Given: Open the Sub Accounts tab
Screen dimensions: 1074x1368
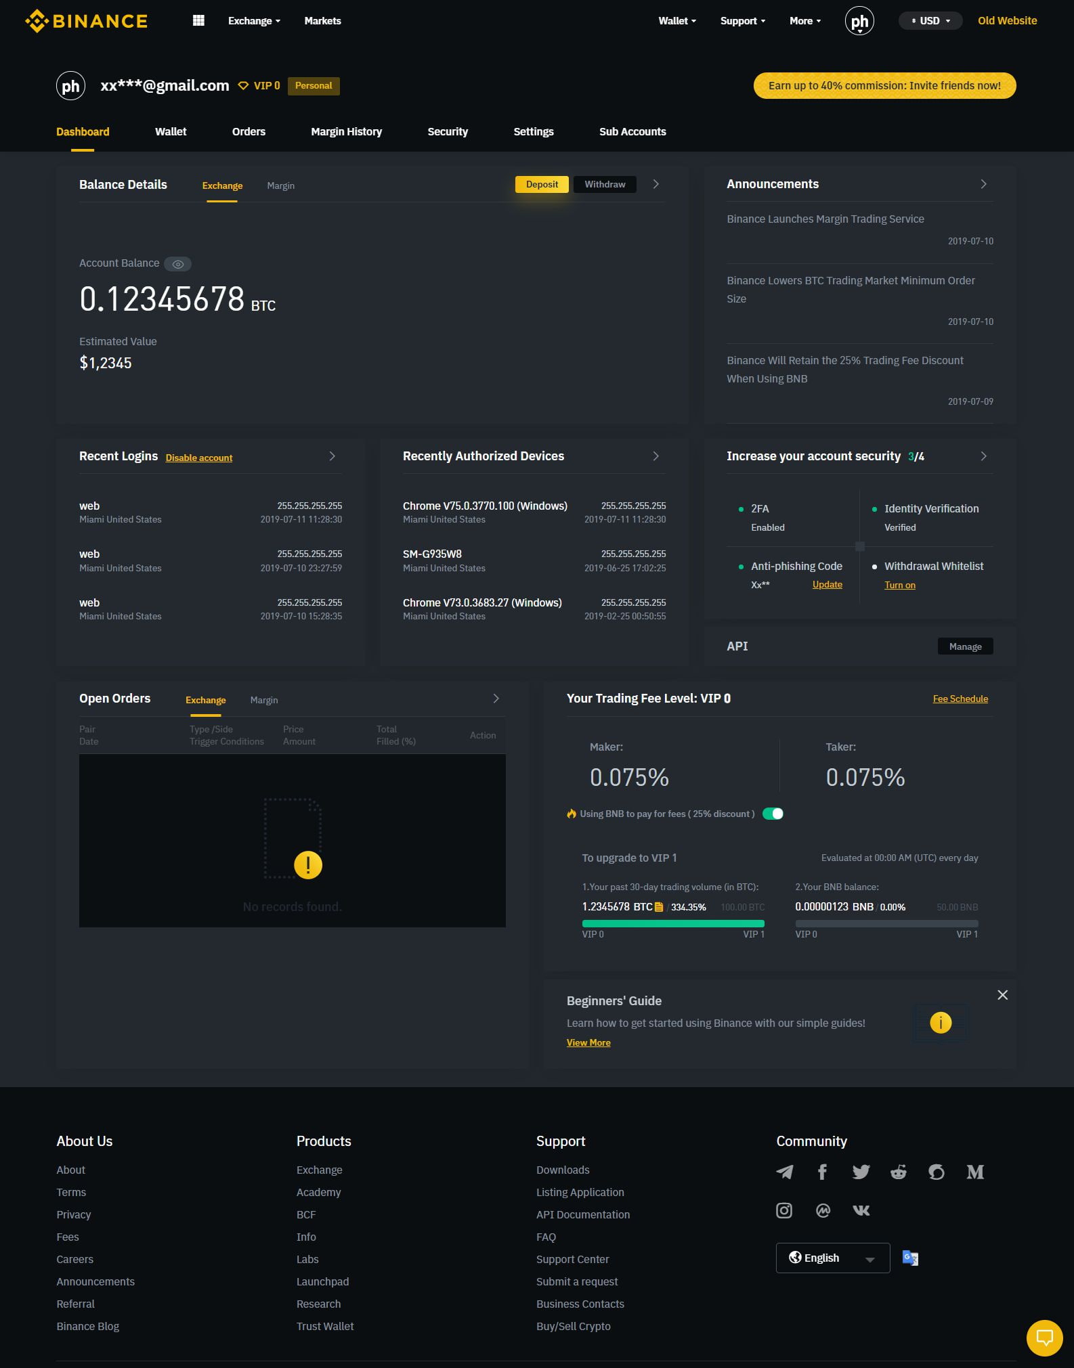Looking at the screenshot, I should tap(632, 132).
